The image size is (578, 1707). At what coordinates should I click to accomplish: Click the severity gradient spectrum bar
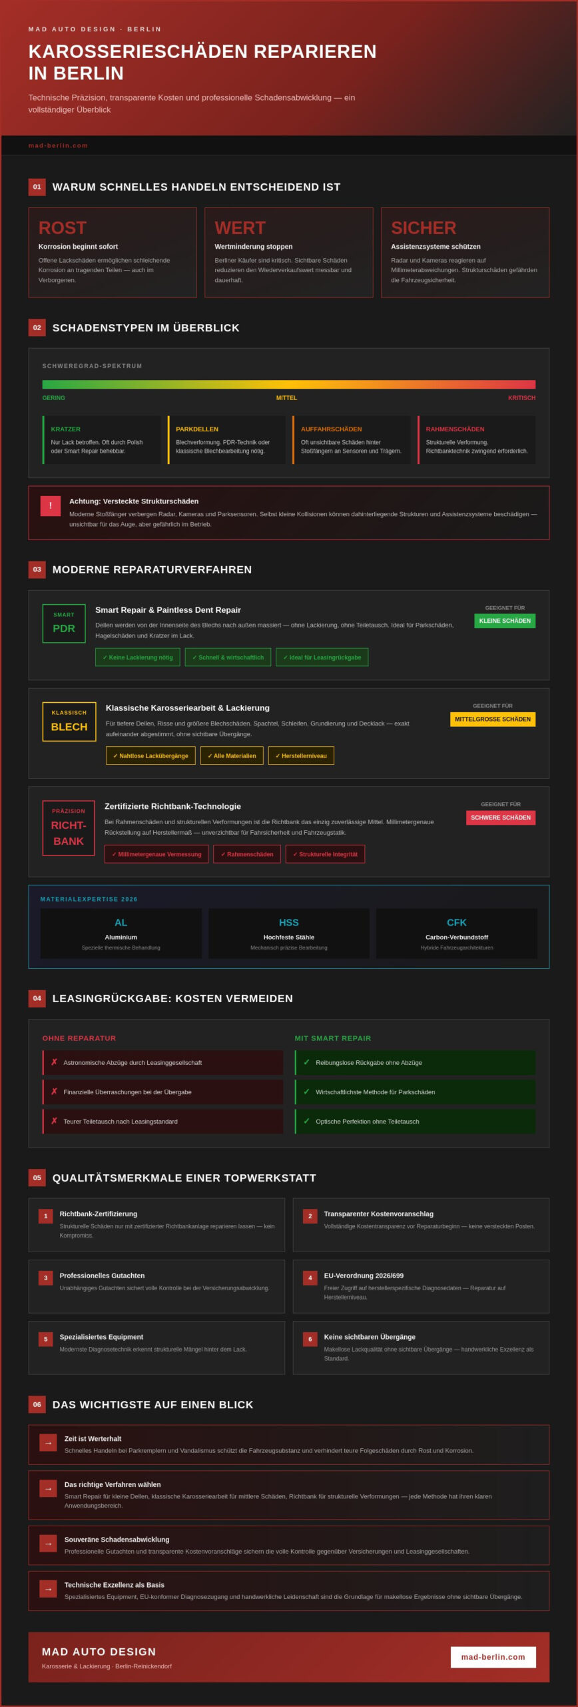click(289, 385)
